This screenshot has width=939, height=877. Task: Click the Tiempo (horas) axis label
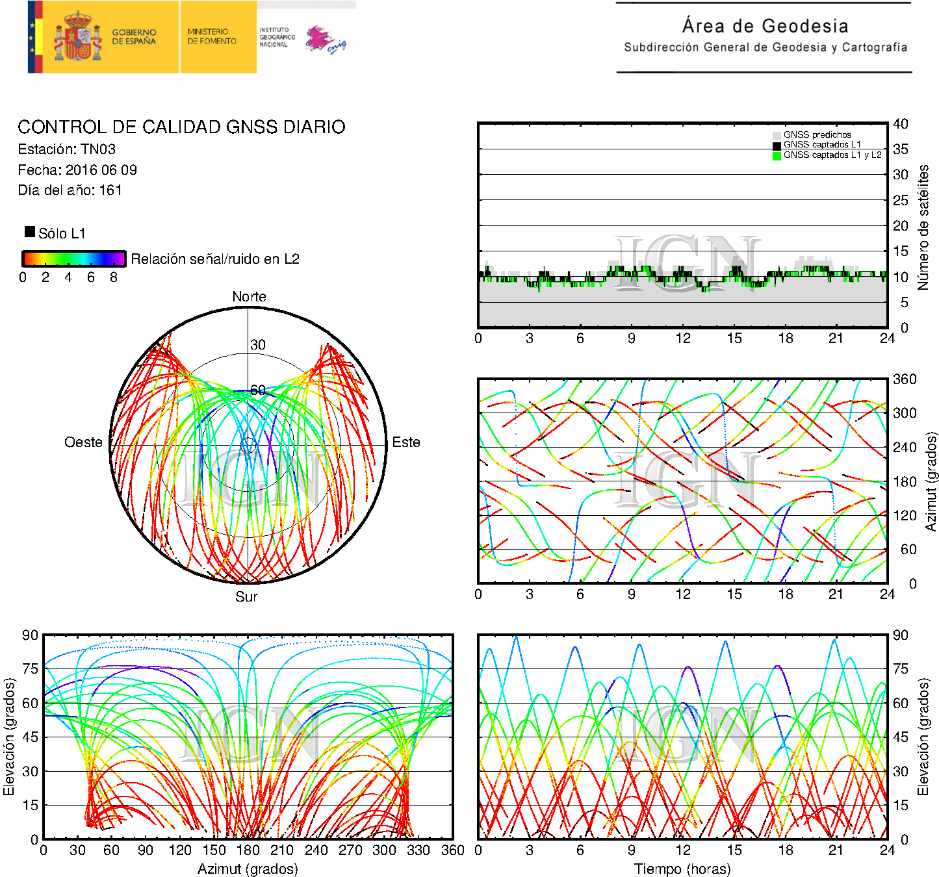click(x=682, y=869)
